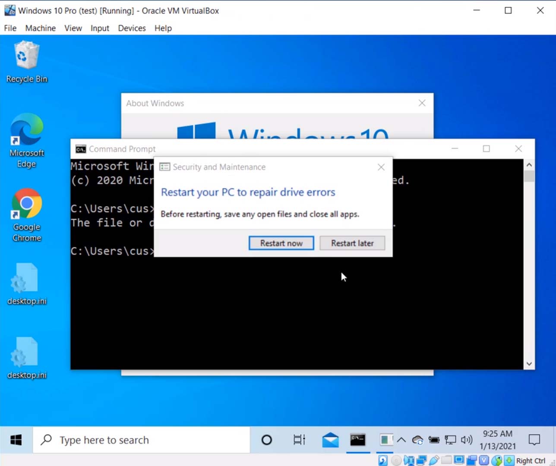Click the Command Prompt taskbar icon
This screenshot has width=556, height=466.
click(358, 440)
